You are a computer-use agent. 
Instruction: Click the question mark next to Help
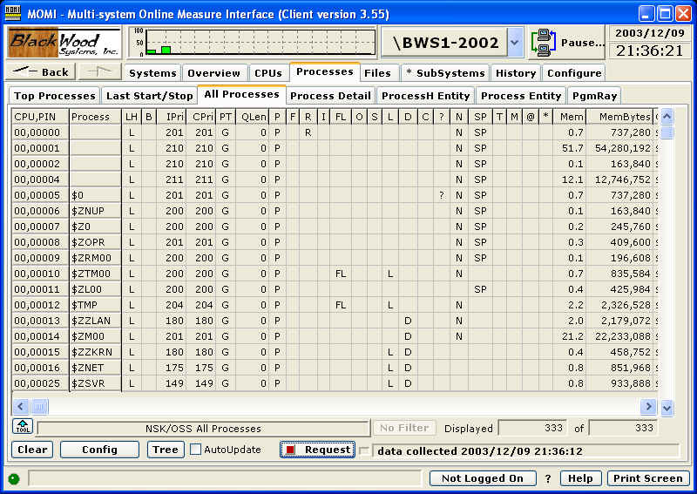(548, 478)
